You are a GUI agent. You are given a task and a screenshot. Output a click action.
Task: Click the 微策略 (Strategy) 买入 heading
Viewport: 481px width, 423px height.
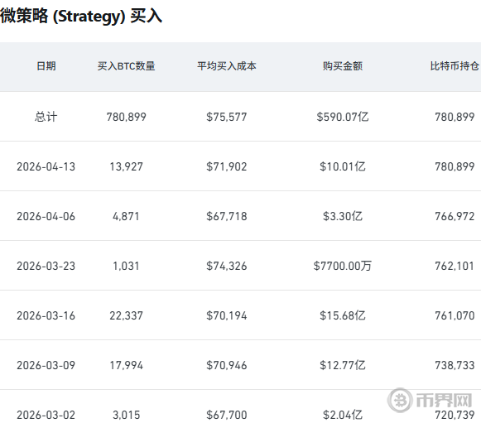click(x=81, y=16)
